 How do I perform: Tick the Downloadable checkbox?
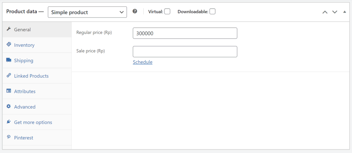click(212, 11)
